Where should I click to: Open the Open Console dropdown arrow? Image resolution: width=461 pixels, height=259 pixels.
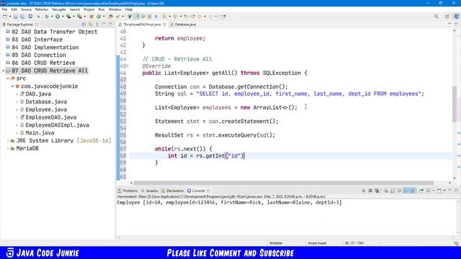point(444,191)
